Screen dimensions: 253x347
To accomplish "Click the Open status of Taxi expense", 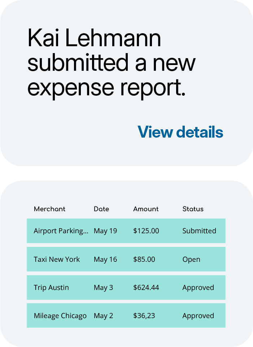I will pyautogui.click(x=191, y=259).
